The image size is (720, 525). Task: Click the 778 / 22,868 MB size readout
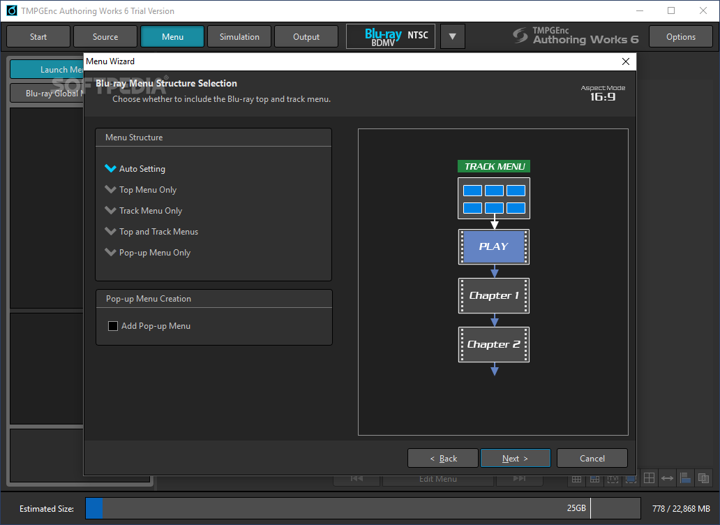[681, 508]
